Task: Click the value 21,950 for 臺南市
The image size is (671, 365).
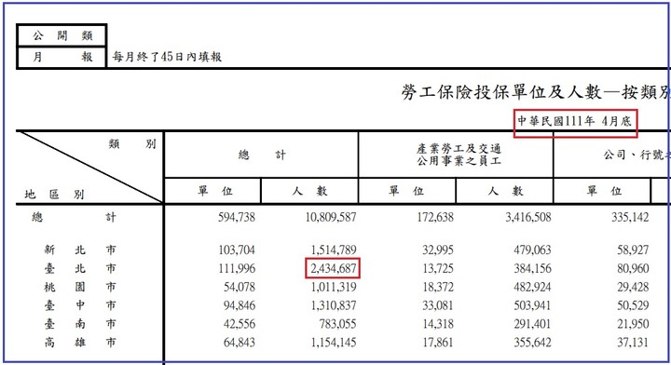Action: [x=633, y=324]
